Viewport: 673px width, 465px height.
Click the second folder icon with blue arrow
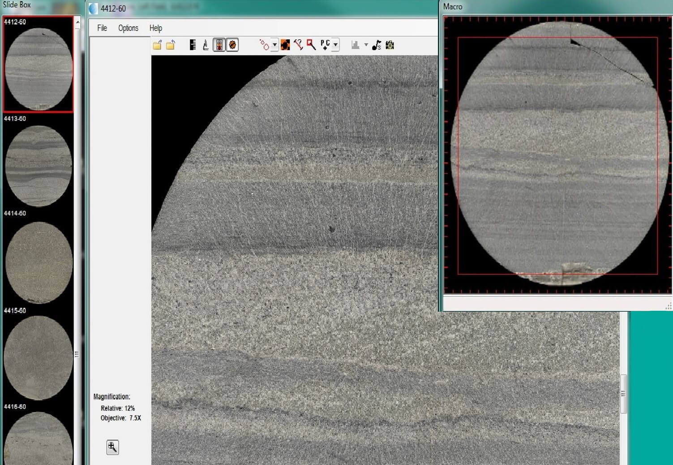tap(171, 45)
